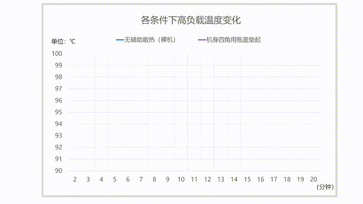Click the y-axis value 95
Viewport: 363px width, 204px height.
coord(59,112)
